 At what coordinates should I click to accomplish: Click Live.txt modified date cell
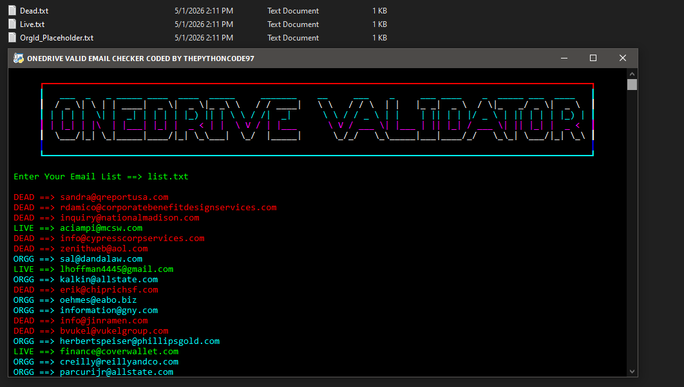pyautogui.click(x=204, y=24)
